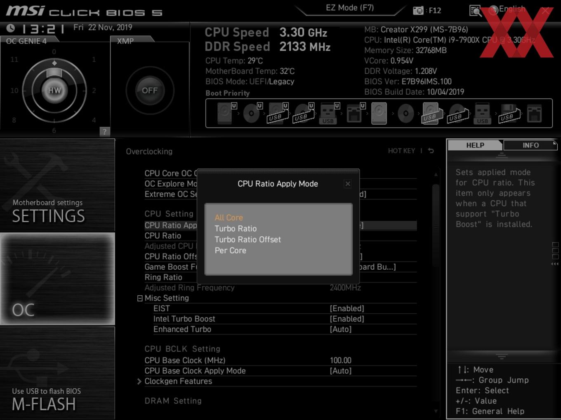This screenshot has width=561, height=420.
Task: Select legacy USB key boot icon
Action: coord(482,113)
